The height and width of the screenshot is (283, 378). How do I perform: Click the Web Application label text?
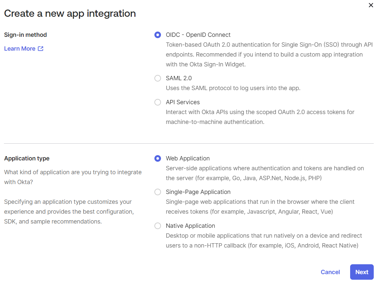188,158
